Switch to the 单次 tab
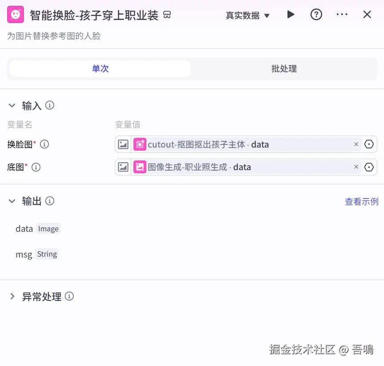The image size is (384, 366). (x=100, y=69)
